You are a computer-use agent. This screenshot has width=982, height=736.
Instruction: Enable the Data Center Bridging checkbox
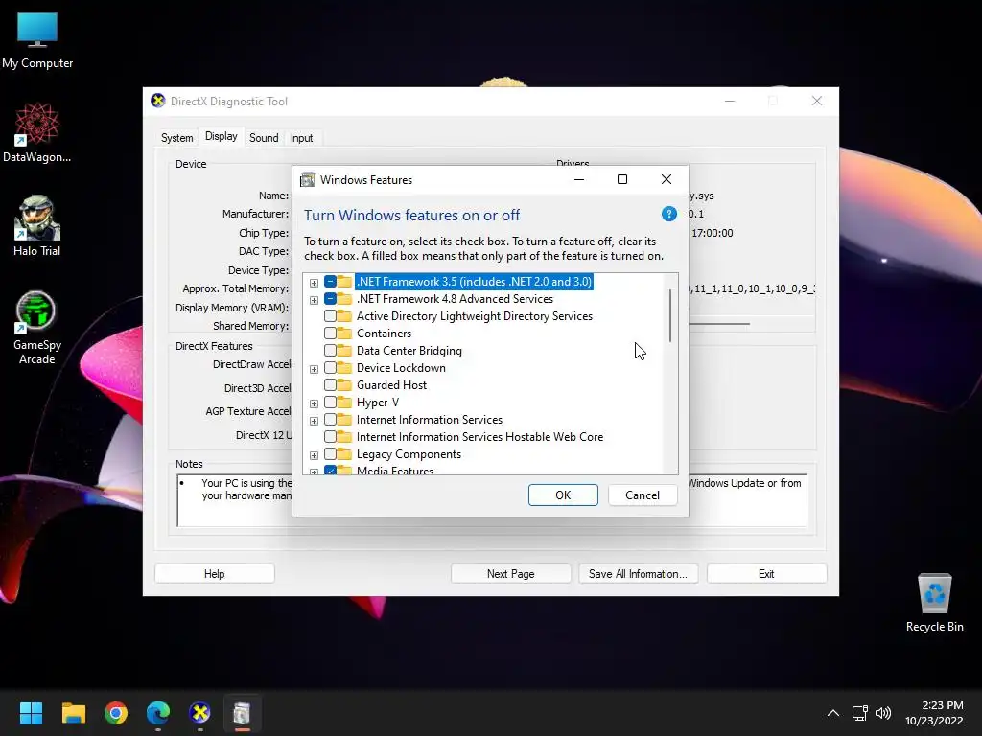(330, 351)
